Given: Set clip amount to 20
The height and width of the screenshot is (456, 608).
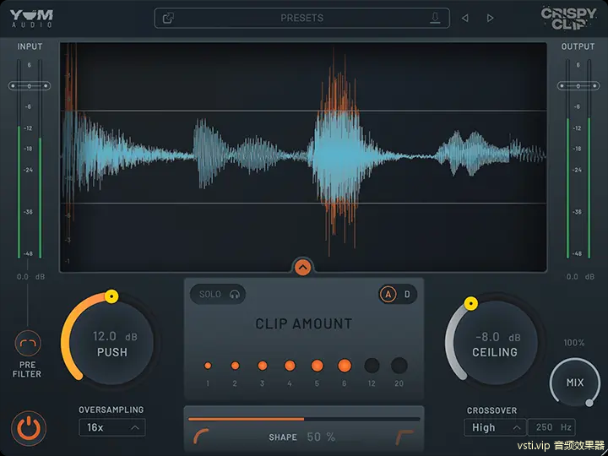Looking at the screenshot, I should tap(399, 366).
